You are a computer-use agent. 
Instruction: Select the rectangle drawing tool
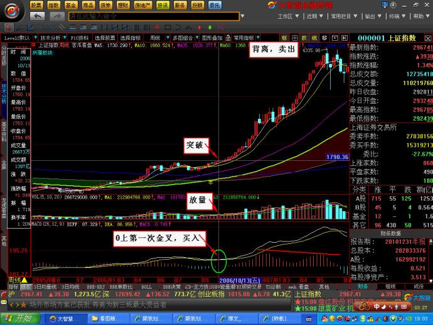pos(168,28)
